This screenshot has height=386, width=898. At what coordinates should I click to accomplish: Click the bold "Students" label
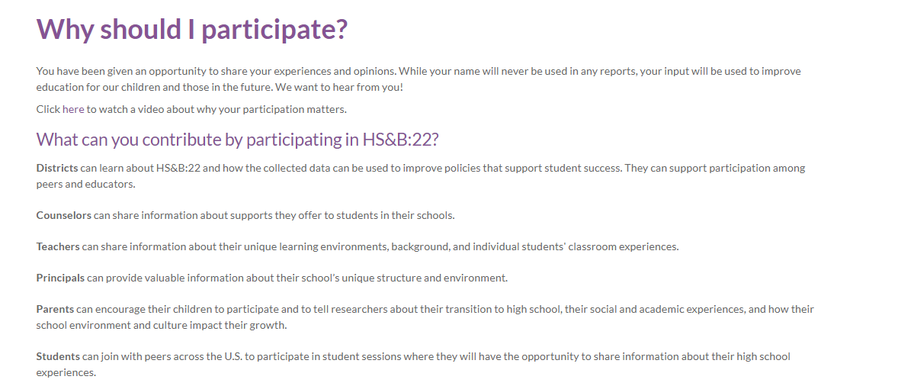tap(58, 356)
